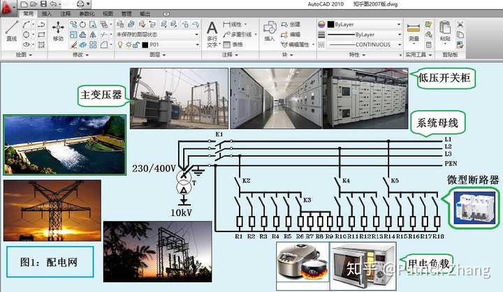
Task: Click the black P01 layer color swatch
Action: (x=145, y=45)
